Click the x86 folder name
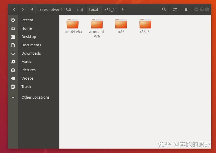Screen dimensions: 216x153 pyautogui.click(x=121, y=32)
